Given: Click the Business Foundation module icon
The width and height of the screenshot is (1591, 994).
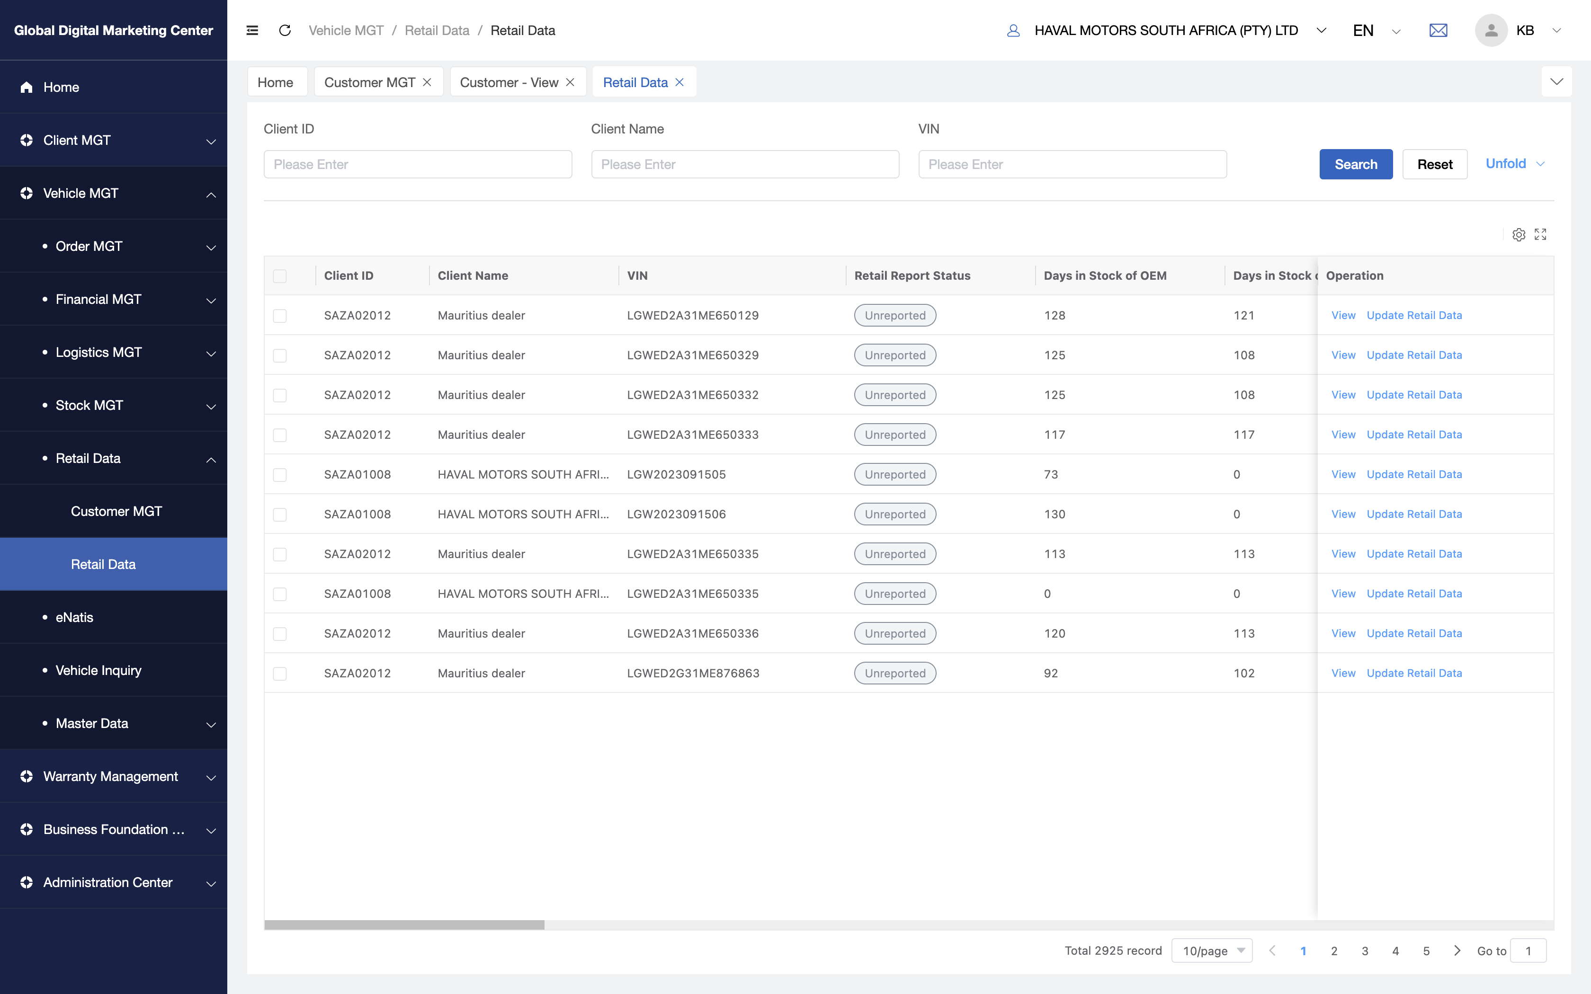Looking at the screenshot, I should pos(27,830).
